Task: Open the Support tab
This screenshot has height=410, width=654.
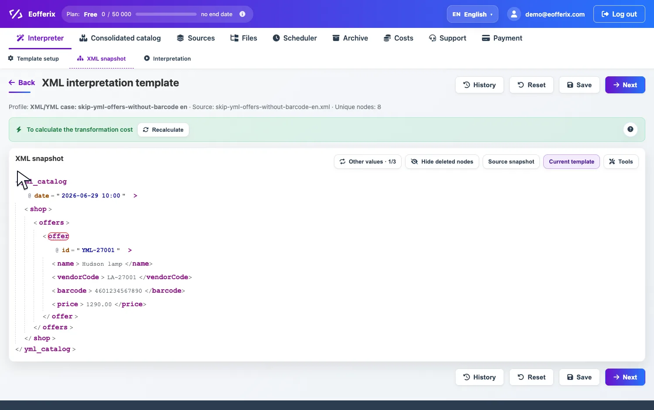Action: [447, 38]
